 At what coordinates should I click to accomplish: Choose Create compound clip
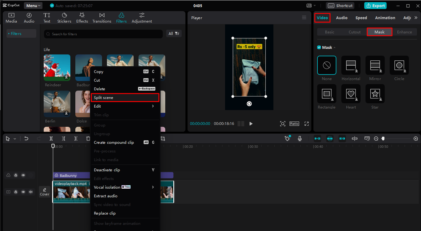(125, 142)
